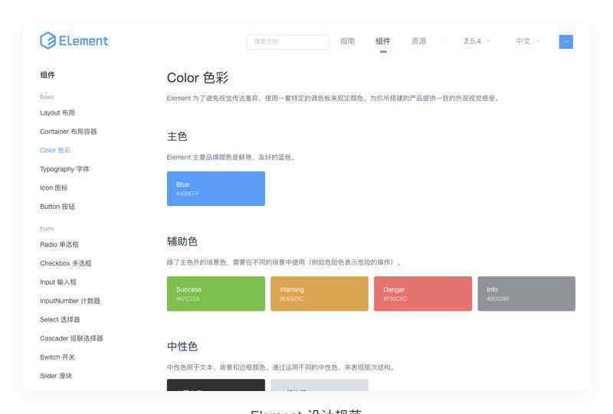Click the Form group label
The height and width of the screenshot is (414, 613).
[x=47, y=229]
